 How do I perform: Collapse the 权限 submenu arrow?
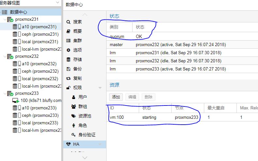coord(100,88)
